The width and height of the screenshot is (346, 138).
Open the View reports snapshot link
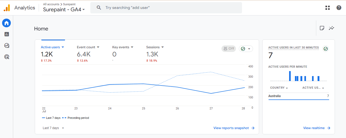[x=234, y=128]
